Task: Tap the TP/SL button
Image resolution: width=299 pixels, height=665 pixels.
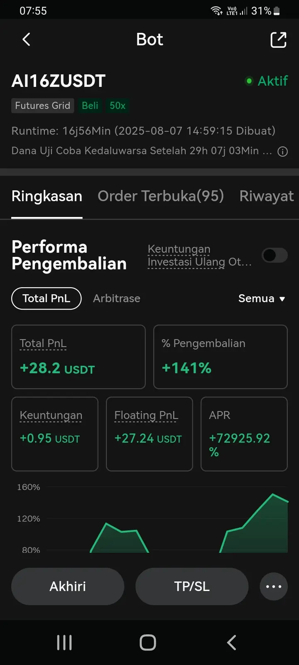Action: point(192,586)
